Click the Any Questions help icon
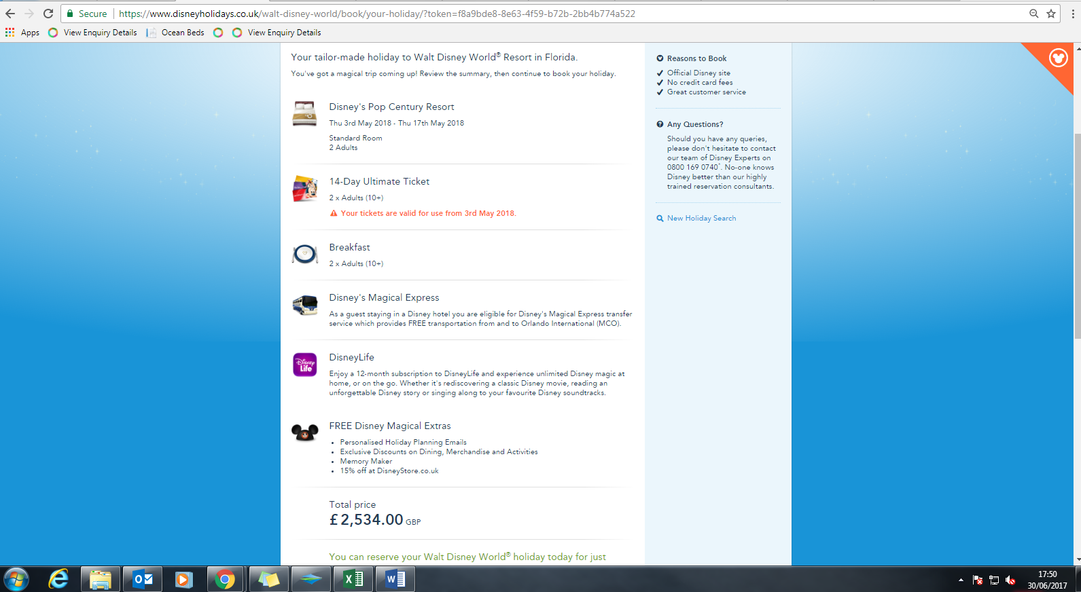1081x592 pixels. click(x=660, y=124)
